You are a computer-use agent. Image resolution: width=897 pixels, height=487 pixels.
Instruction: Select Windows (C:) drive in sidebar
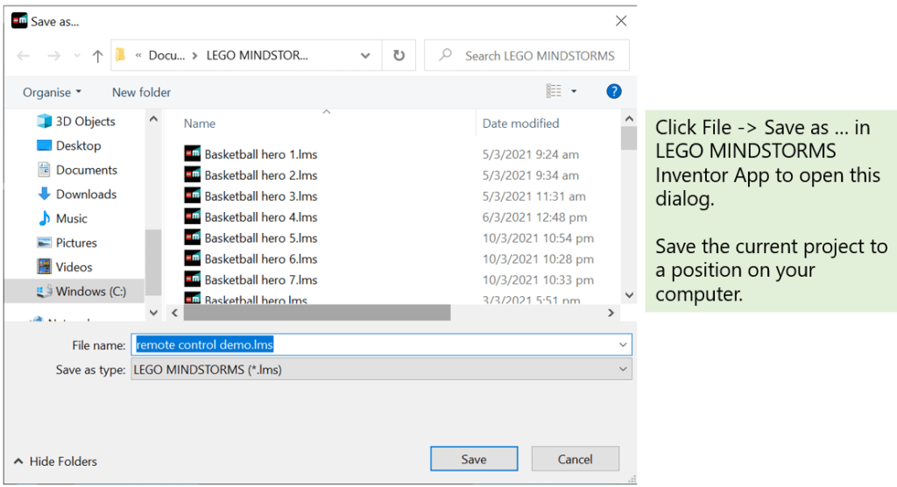(92, 291)
